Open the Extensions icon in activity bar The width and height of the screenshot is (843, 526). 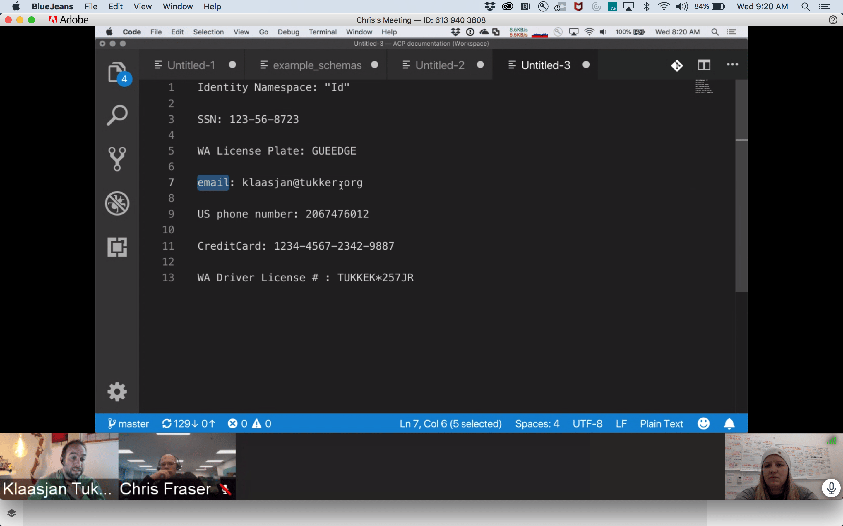(x=117, y=247)
